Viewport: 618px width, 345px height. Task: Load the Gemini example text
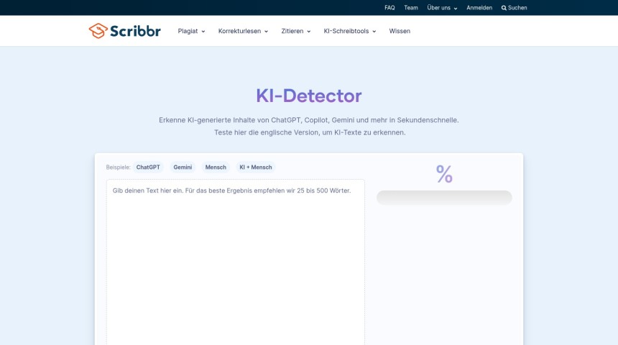(x=183, y=167)
